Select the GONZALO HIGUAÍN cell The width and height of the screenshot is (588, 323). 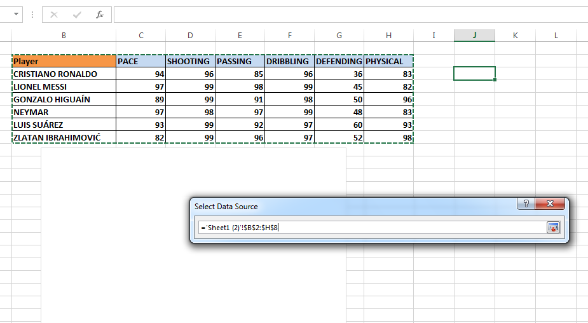pyautogui.click(x=64, y=99)
